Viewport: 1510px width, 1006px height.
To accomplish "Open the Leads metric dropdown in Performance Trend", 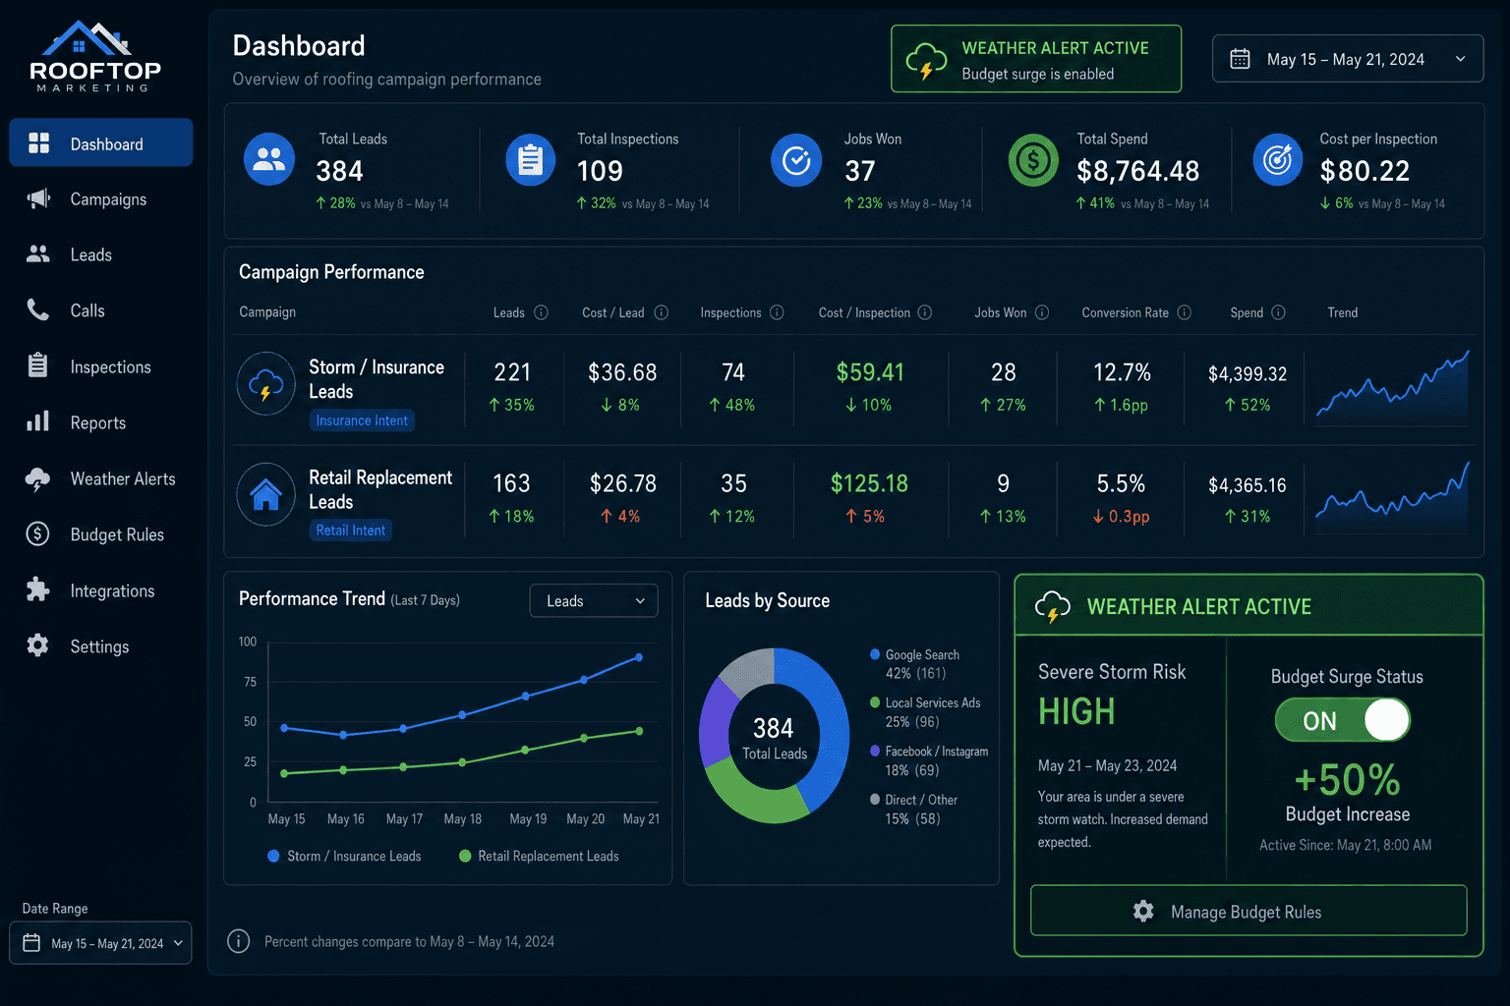I will coord(594,600).
